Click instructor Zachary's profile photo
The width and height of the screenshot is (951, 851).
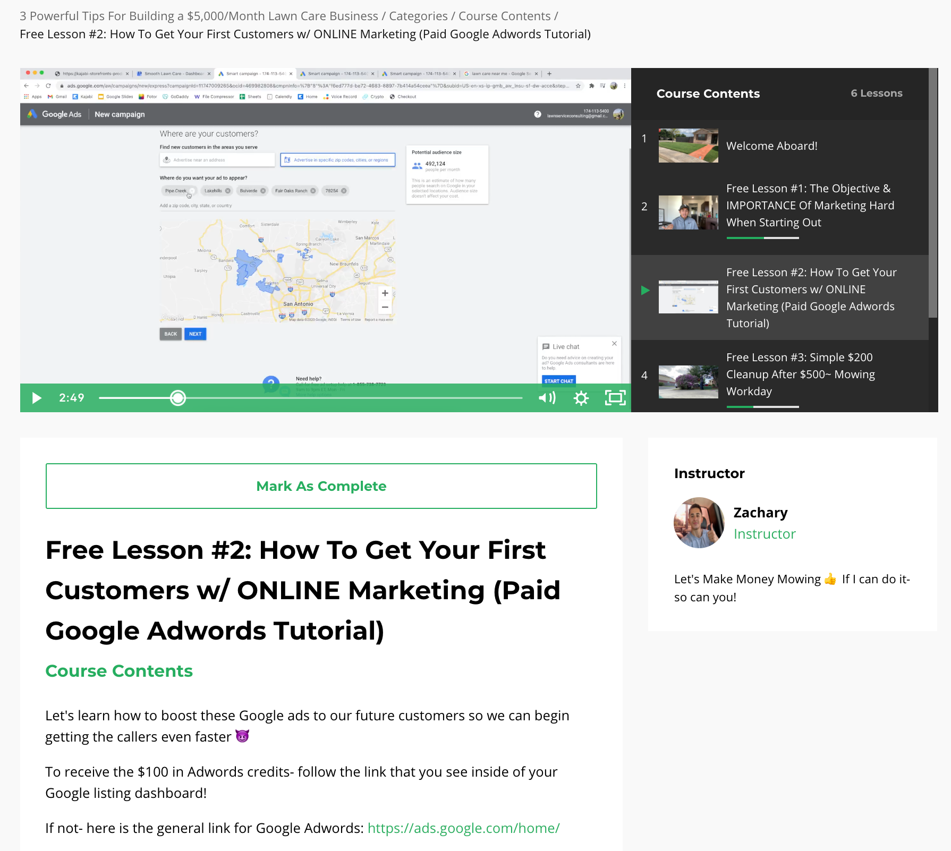coord(699,523)
